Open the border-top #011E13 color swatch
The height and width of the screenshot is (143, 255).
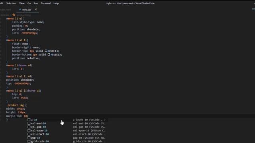pos(46,51)
